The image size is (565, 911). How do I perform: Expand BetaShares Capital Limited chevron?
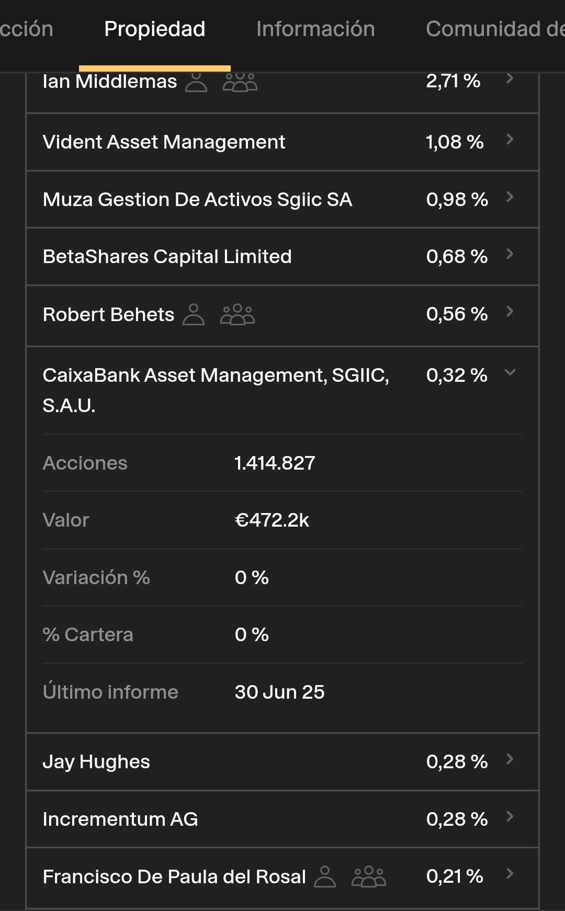(x=510, y=254)
